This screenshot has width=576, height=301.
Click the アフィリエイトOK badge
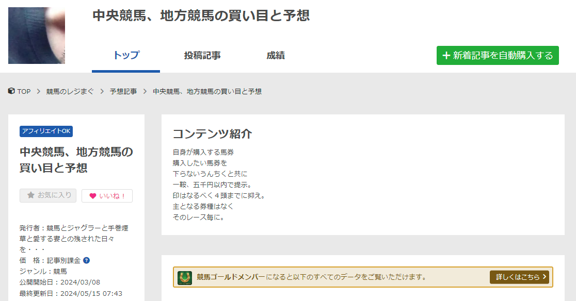click(x=46, y=131)
